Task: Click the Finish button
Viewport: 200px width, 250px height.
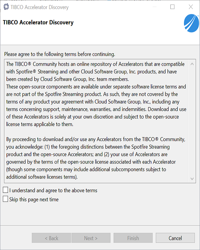Action: 133,238
